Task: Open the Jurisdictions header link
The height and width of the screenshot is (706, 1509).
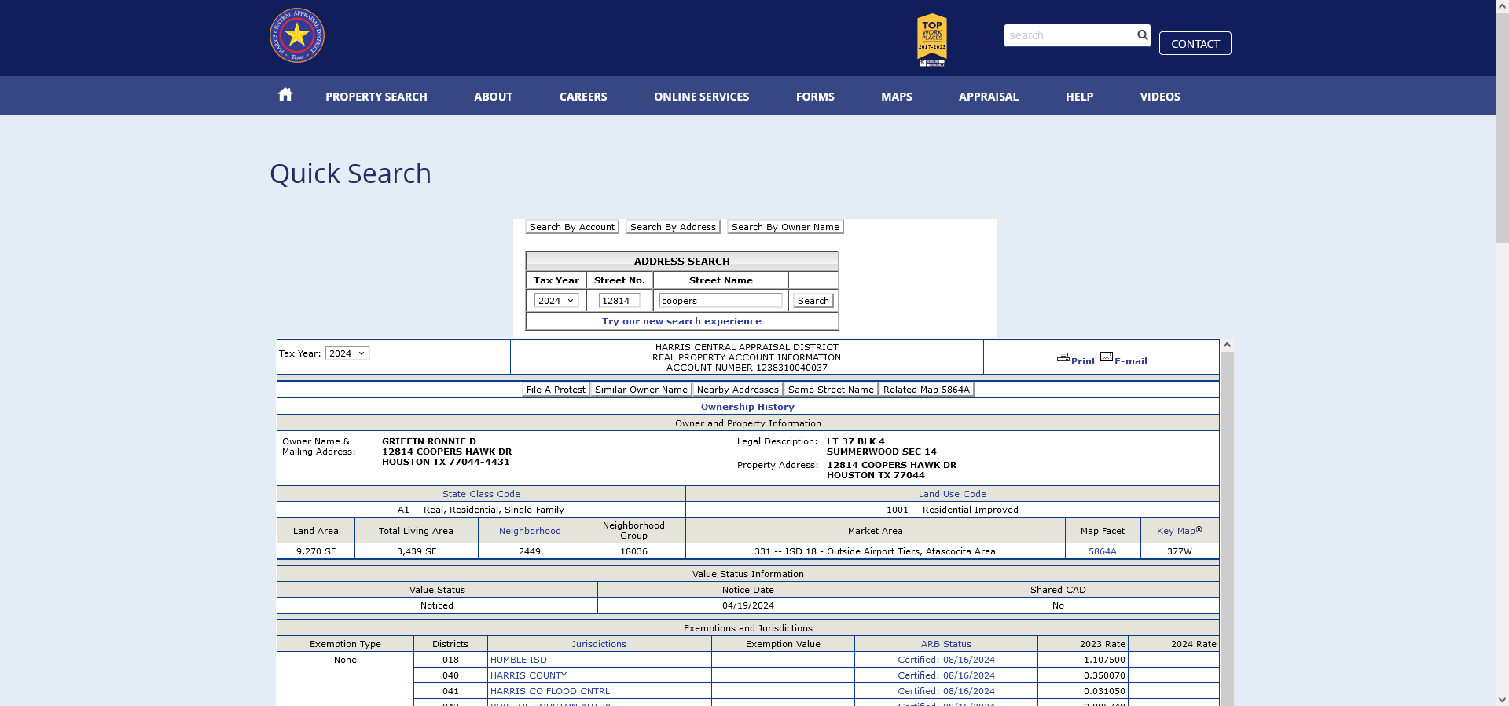Action: click(x=599, y=644)
